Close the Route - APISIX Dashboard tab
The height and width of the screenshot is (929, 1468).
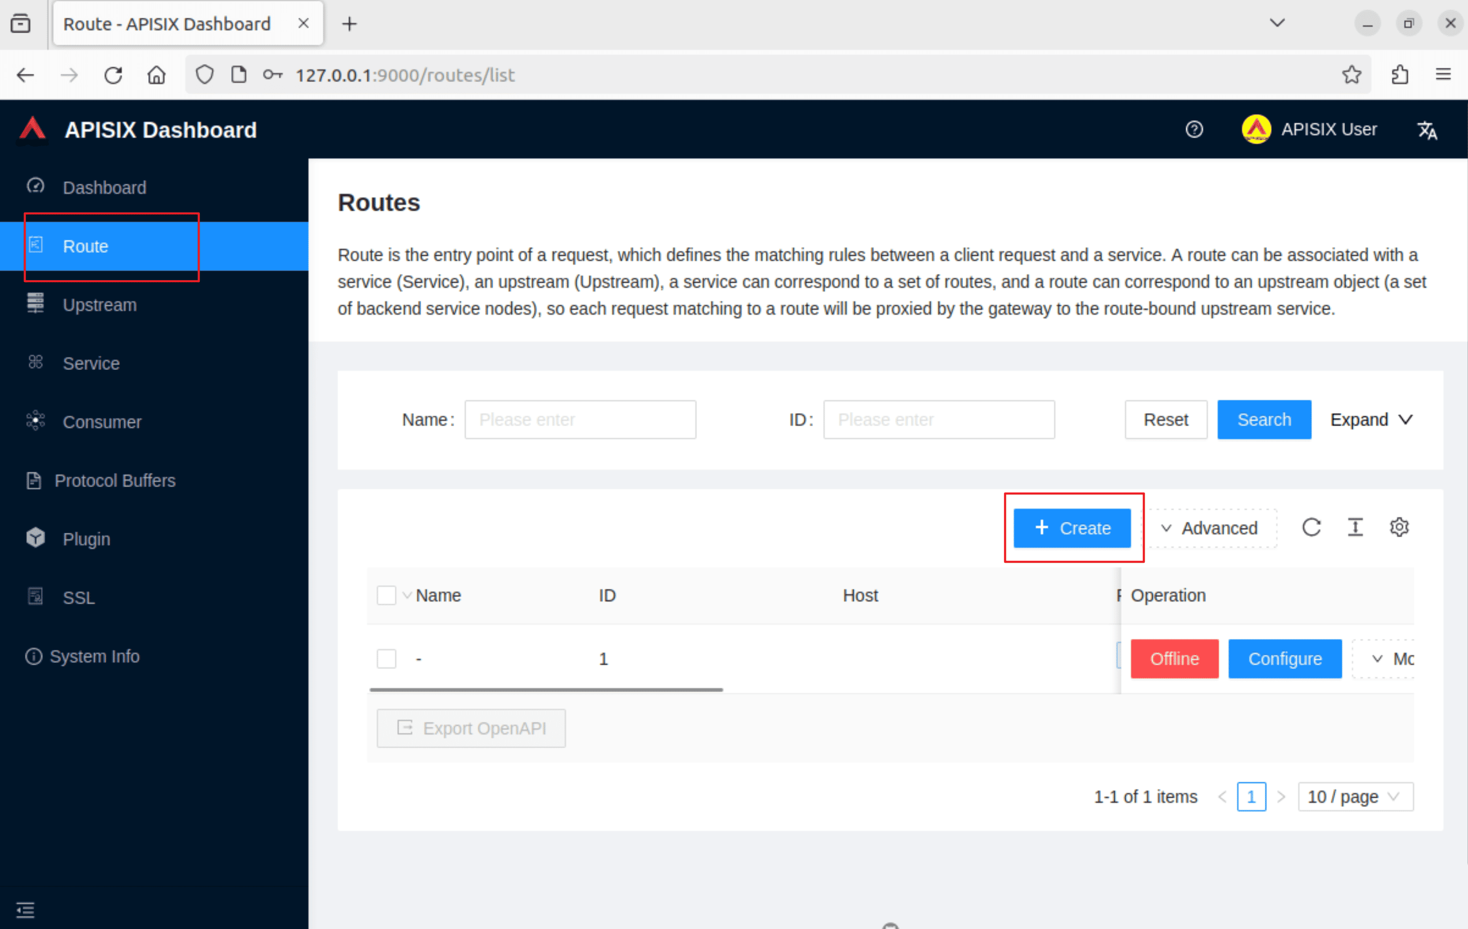(303, 23)
